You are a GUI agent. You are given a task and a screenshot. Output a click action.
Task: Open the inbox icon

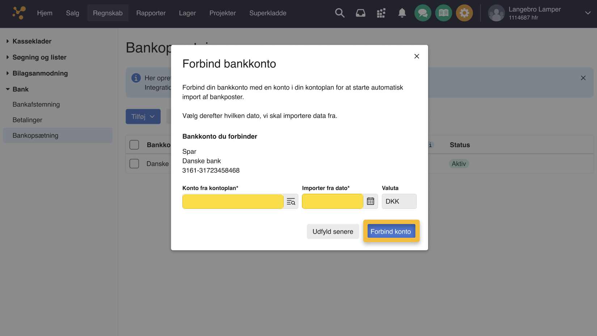pos(360,13)
